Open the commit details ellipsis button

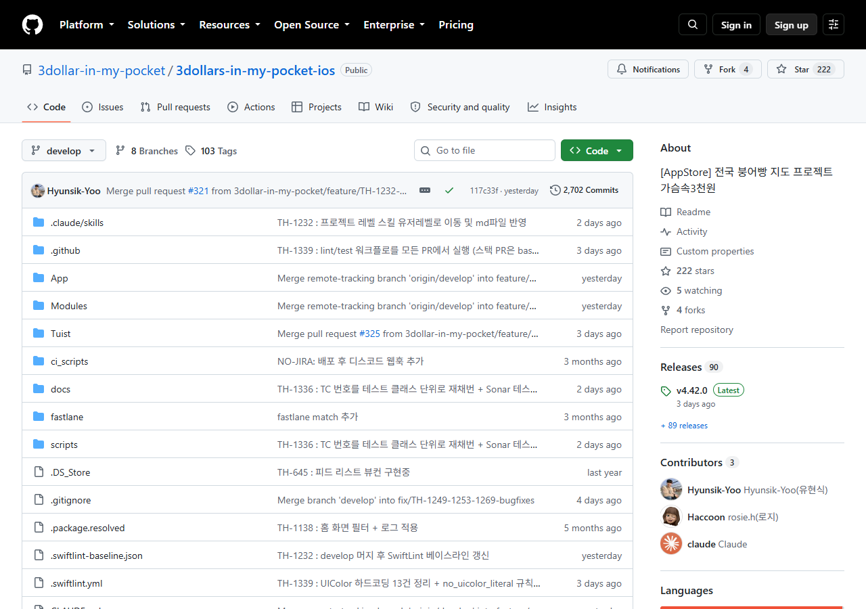pos(425,190)
